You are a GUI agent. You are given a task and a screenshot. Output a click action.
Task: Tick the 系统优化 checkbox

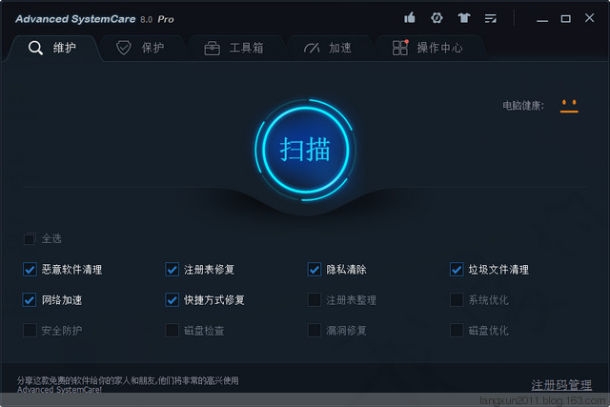pos(457,300)
